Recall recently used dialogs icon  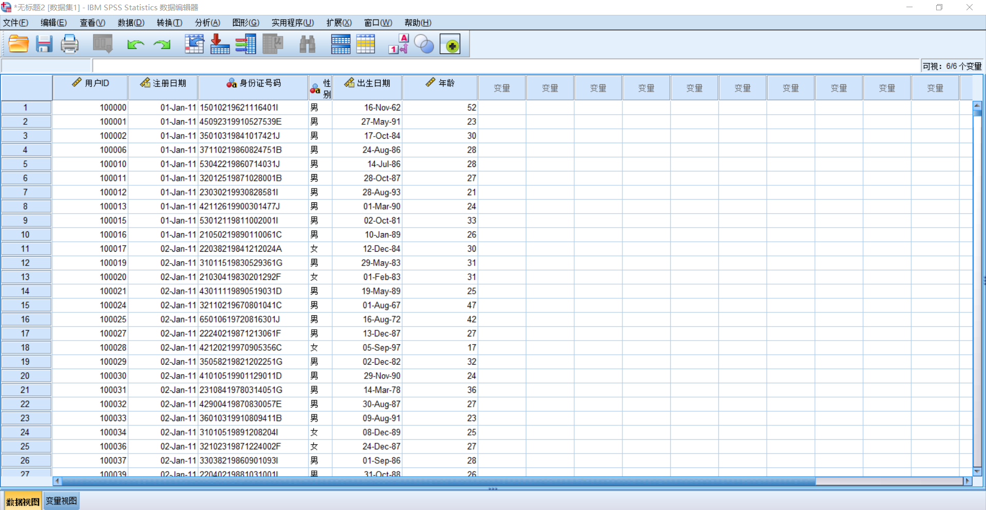(x=103, y=44)
